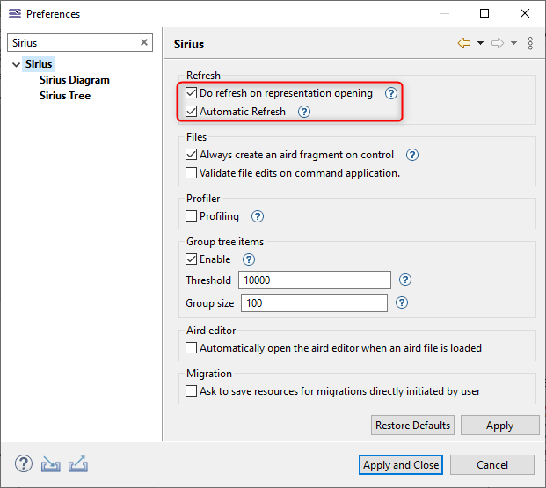Image resolution: width=546 pixels, height=488 pixels.
Task: Open the back history dropdown arrow
Action: pos(481,43)
